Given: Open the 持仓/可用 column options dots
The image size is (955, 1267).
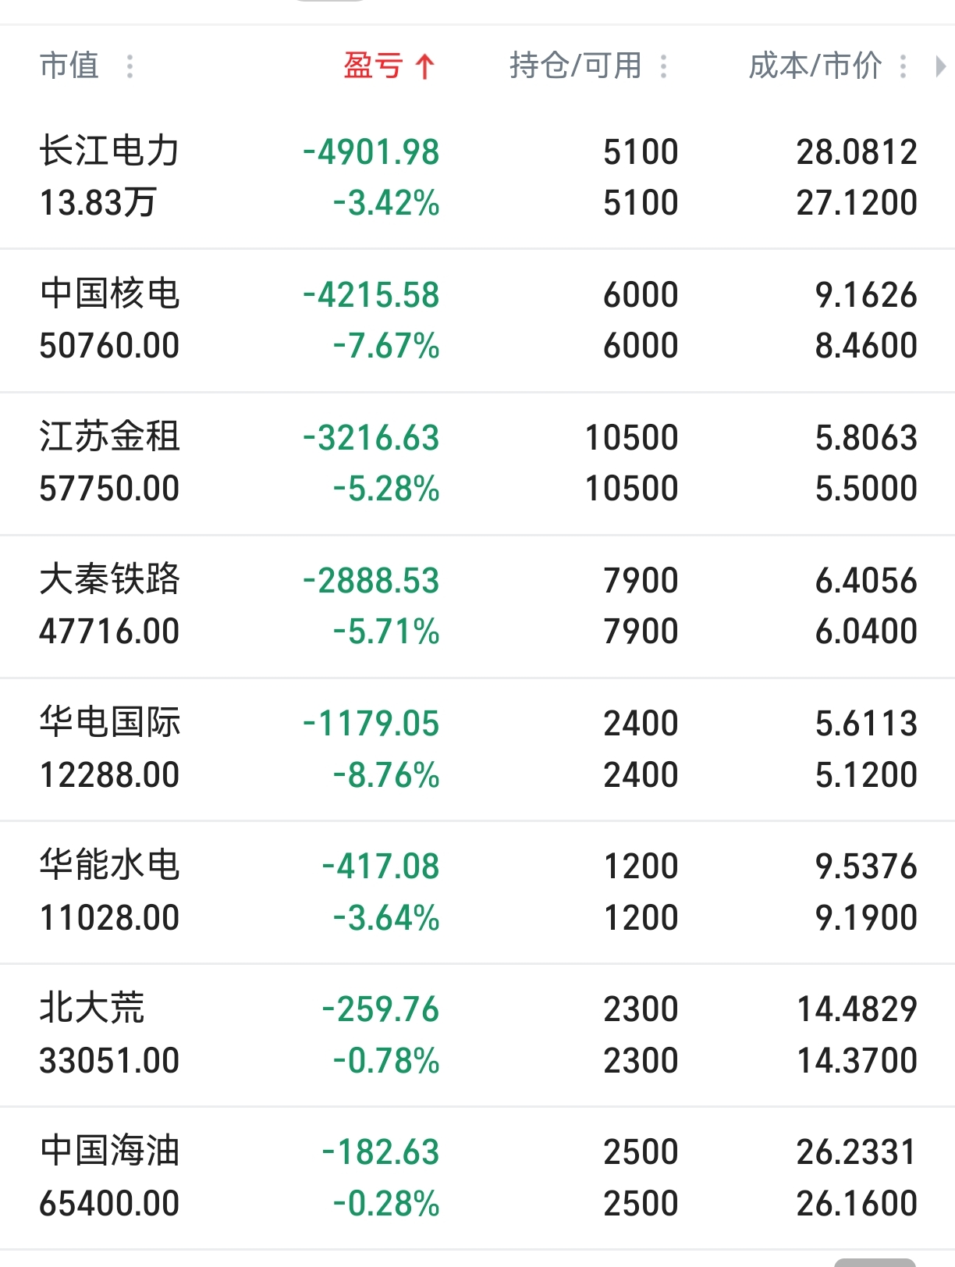Looking at the screenshot, I should point(663,66).
